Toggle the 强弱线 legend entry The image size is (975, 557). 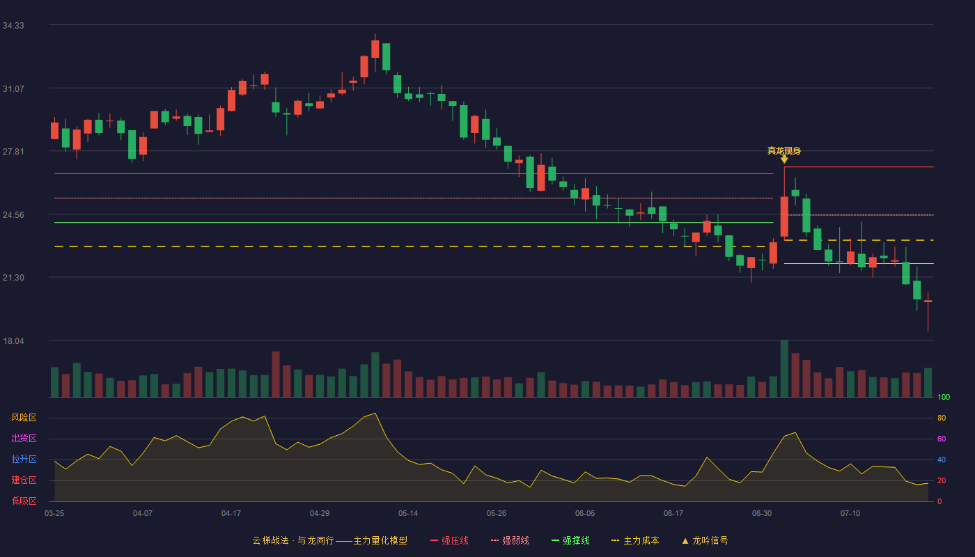[510, 540]
